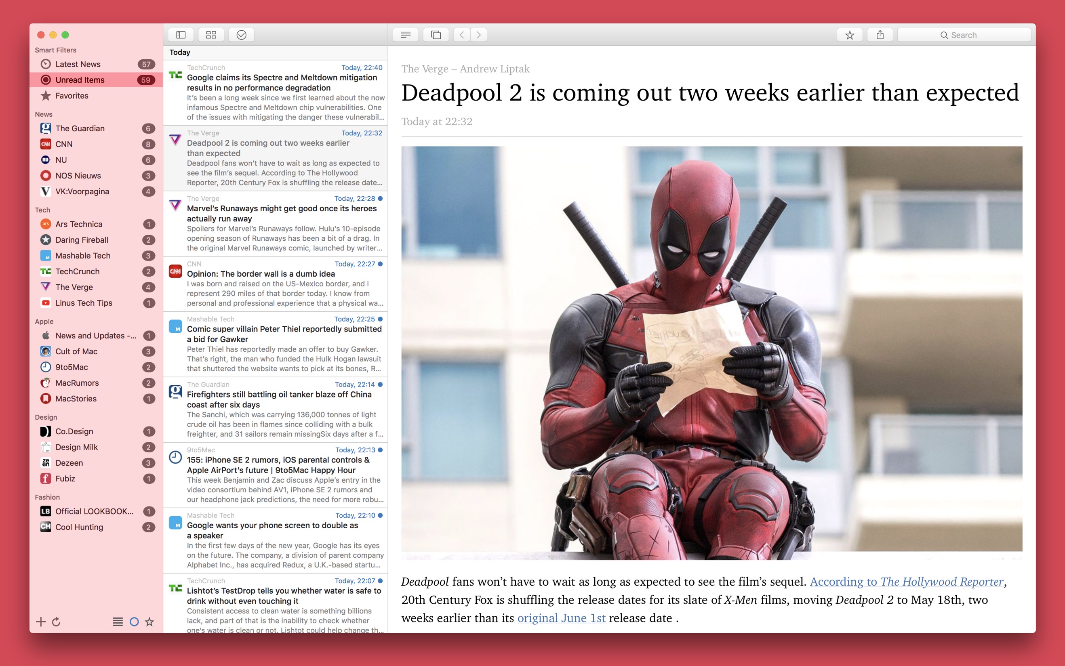1065x666 pixels.
Task: Toggle the sidebar layout button
Action: coord(181,35)
